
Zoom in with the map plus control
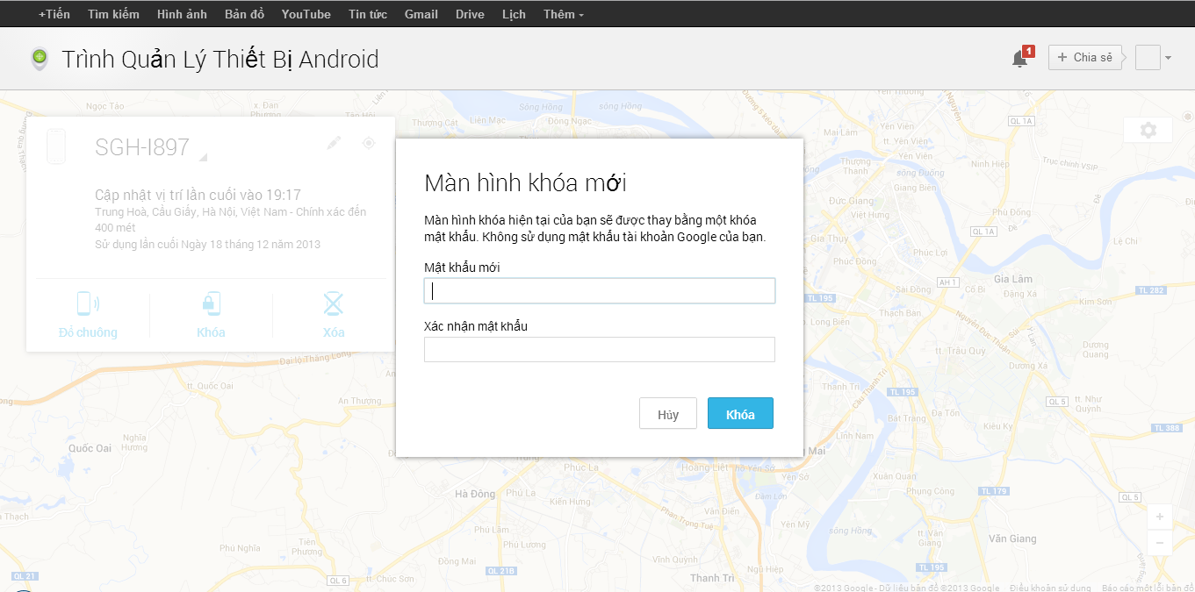1160,517
